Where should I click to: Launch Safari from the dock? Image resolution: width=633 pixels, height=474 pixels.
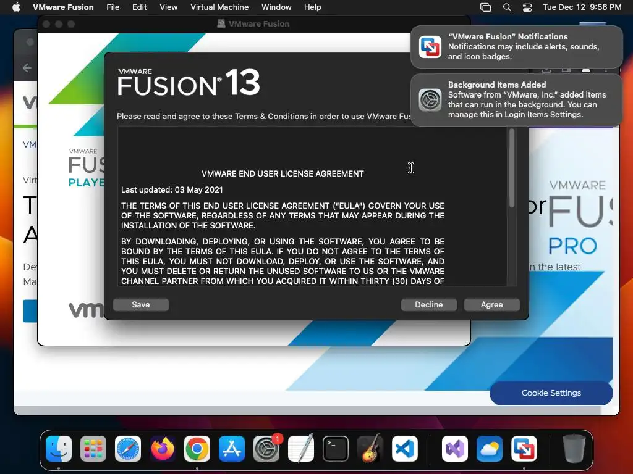click(128, 449)
